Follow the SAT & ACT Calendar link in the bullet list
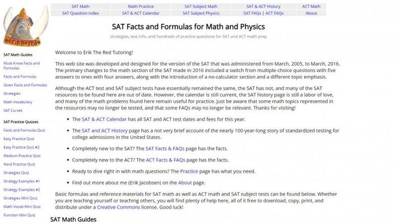Viewport: 397px width, 224px height. tap(104, 119)
